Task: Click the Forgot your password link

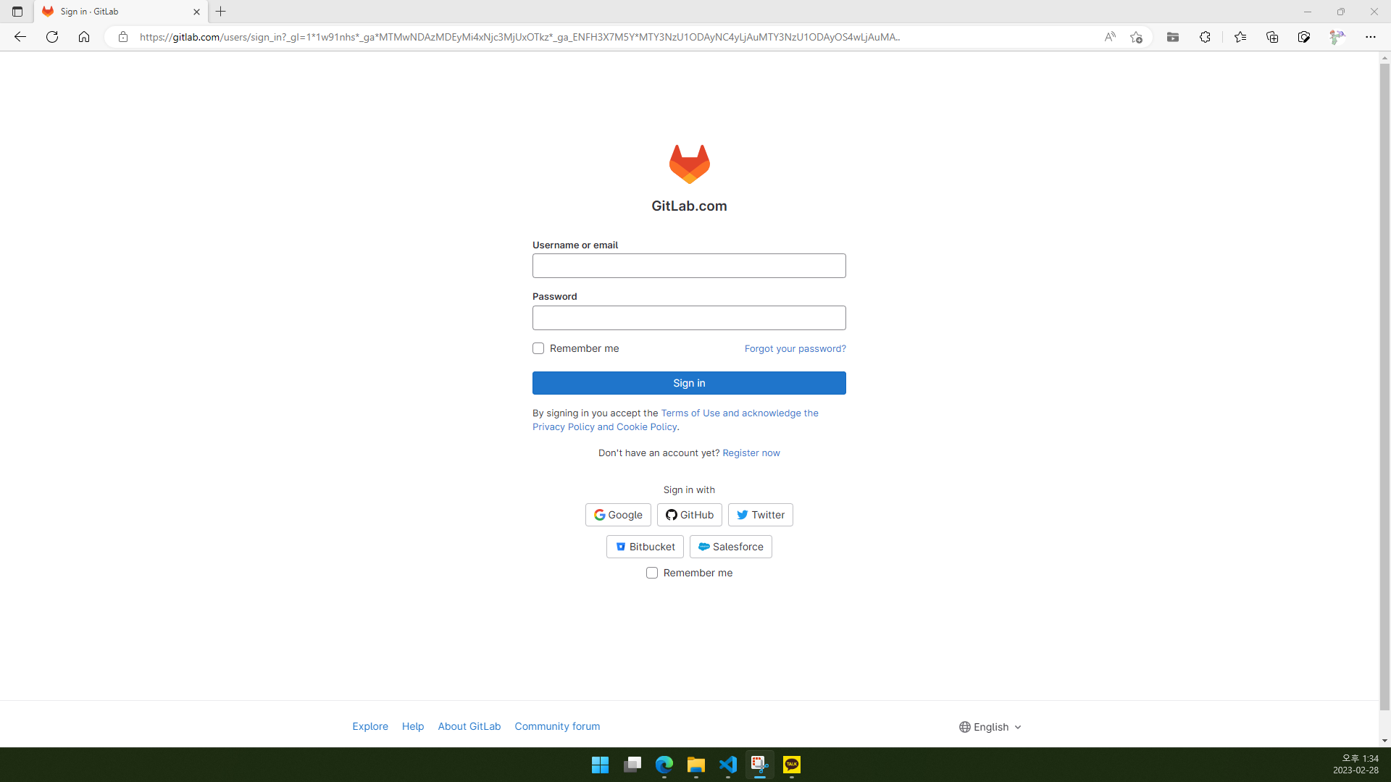Action: click(x=795, y=348)
